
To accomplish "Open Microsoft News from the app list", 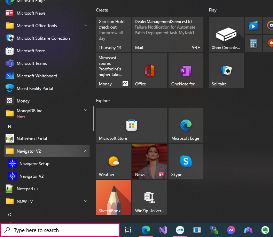I will coord(47,13).
